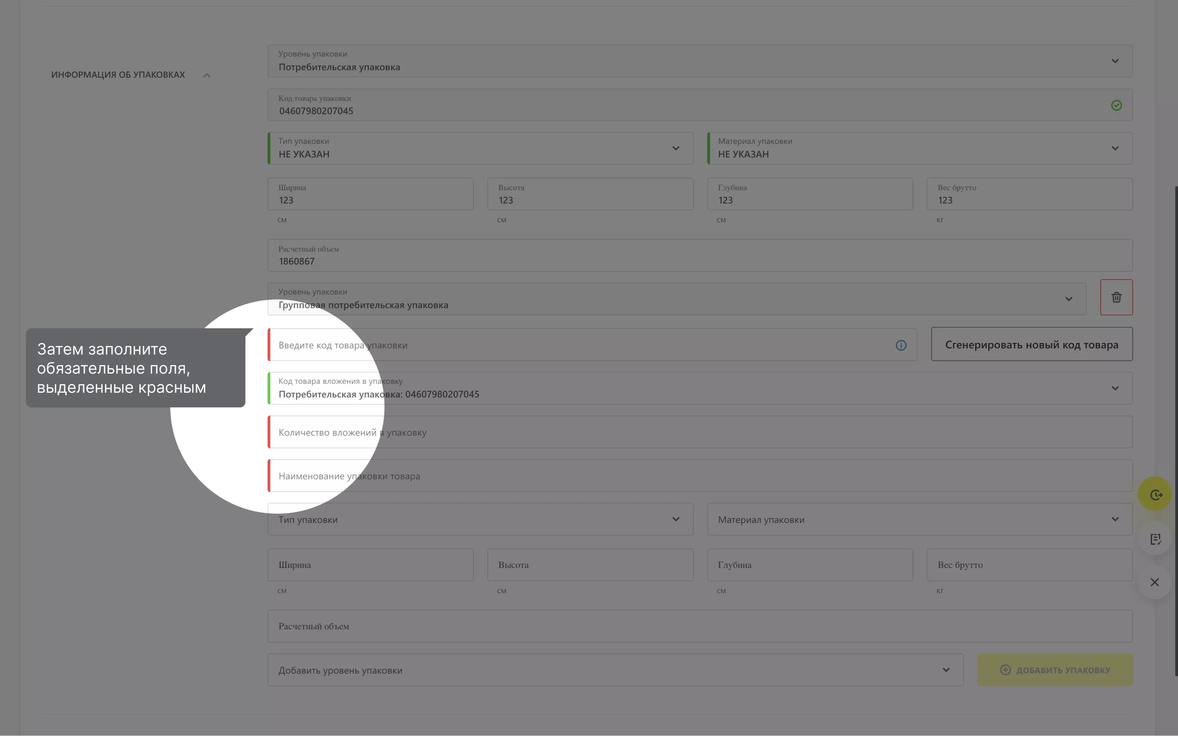Click the info icon in package code field

pyautogui.click(x=901, y=345)
